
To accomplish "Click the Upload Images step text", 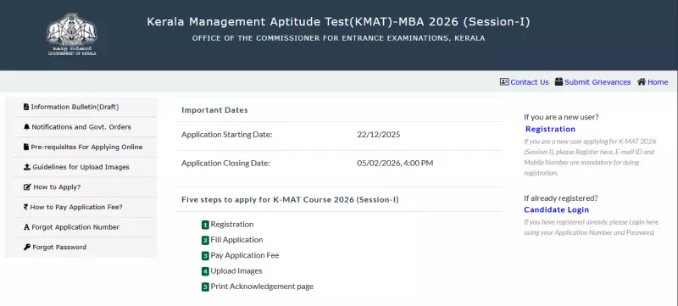I will (236, 271).
